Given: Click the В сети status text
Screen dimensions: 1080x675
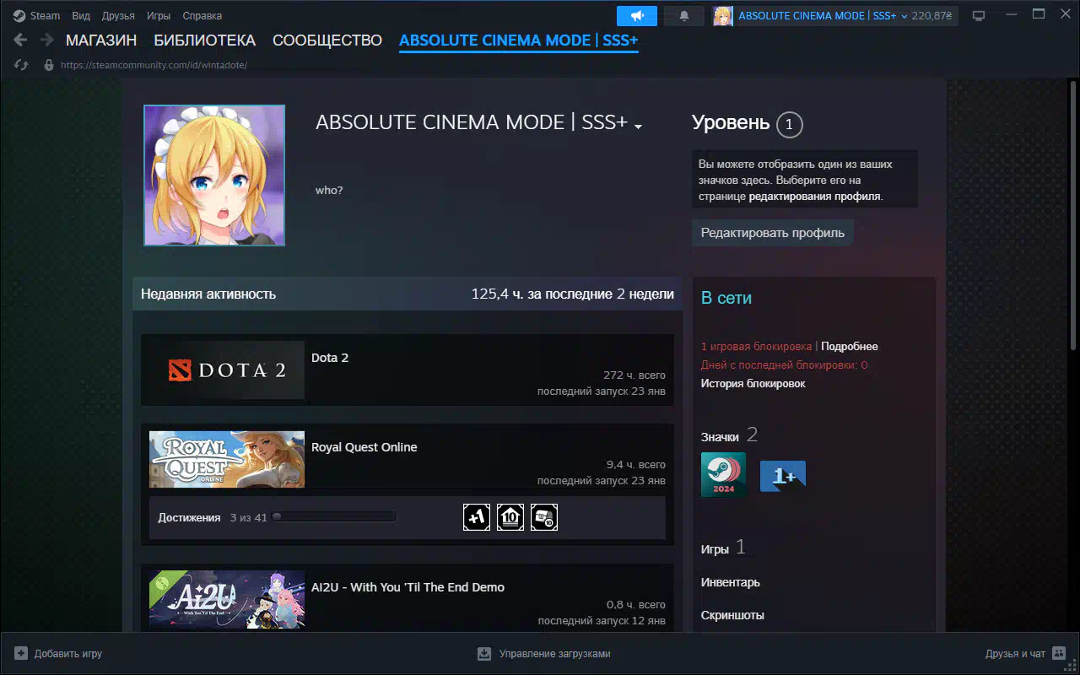Looking at the screenshot, I should pyautogui.click(x=726, y=298).
